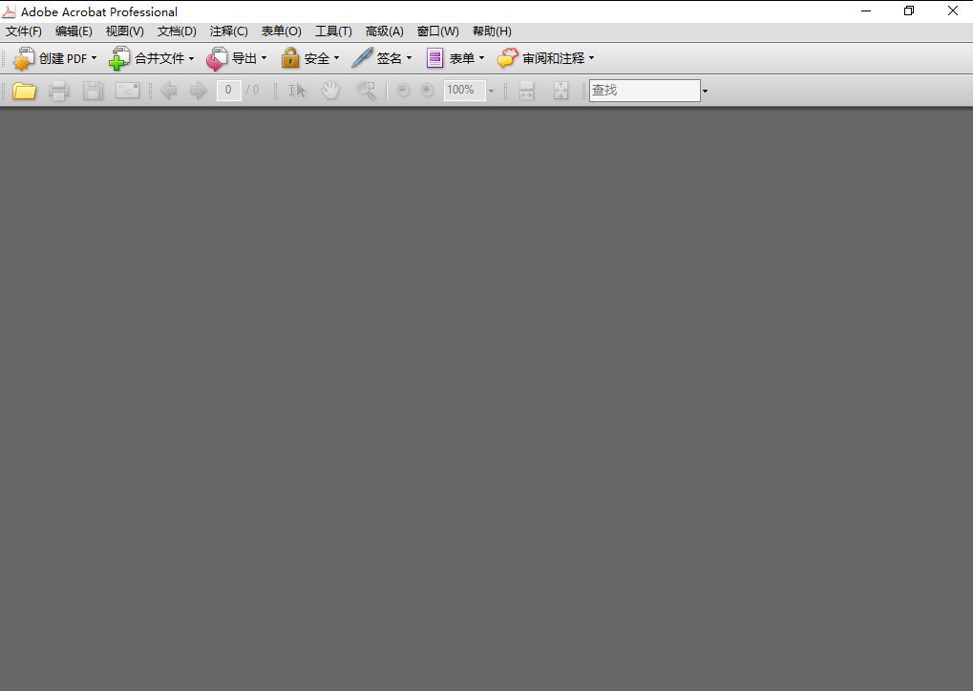Toggle the Marquee Zoom tool
Screen dimensions: 973x691
click(365, 90)
